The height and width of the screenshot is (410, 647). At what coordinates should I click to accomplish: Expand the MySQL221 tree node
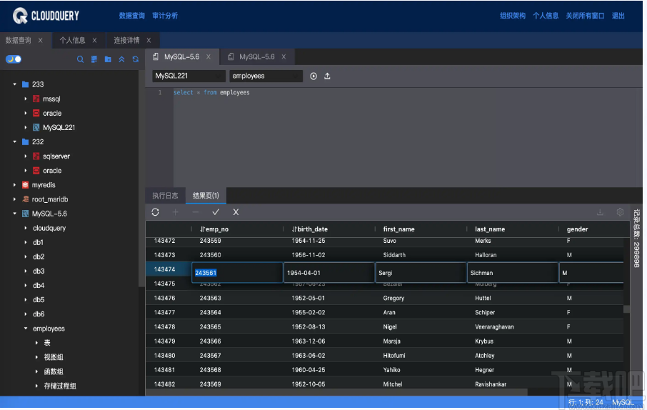point(26,128)
